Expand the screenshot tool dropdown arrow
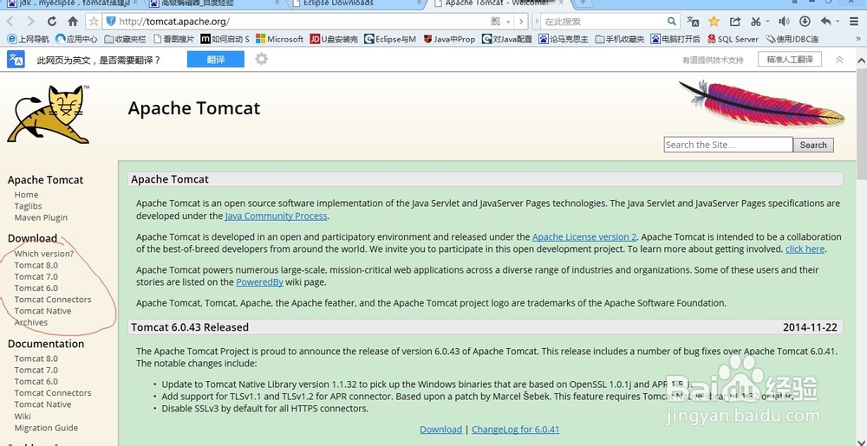867x446 pixels. 767,22
